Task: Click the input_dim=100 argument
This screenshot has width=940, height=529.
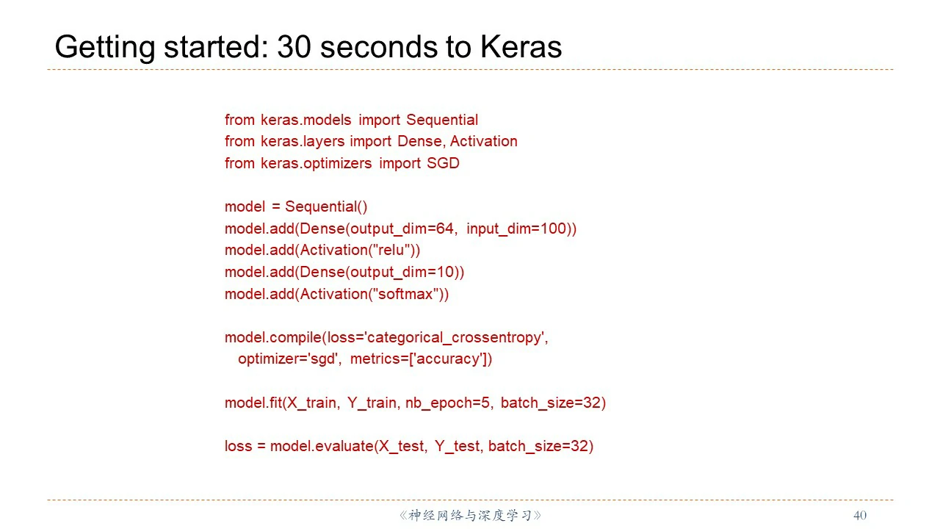Action: (516, 228)
